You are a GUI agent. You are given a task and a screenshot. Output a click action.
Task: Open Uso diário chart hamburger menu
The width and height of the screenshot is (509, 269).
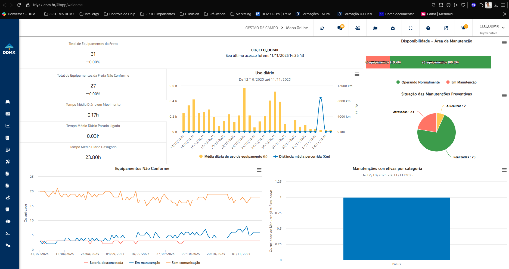pyautogui.click(x=357, y=74)
